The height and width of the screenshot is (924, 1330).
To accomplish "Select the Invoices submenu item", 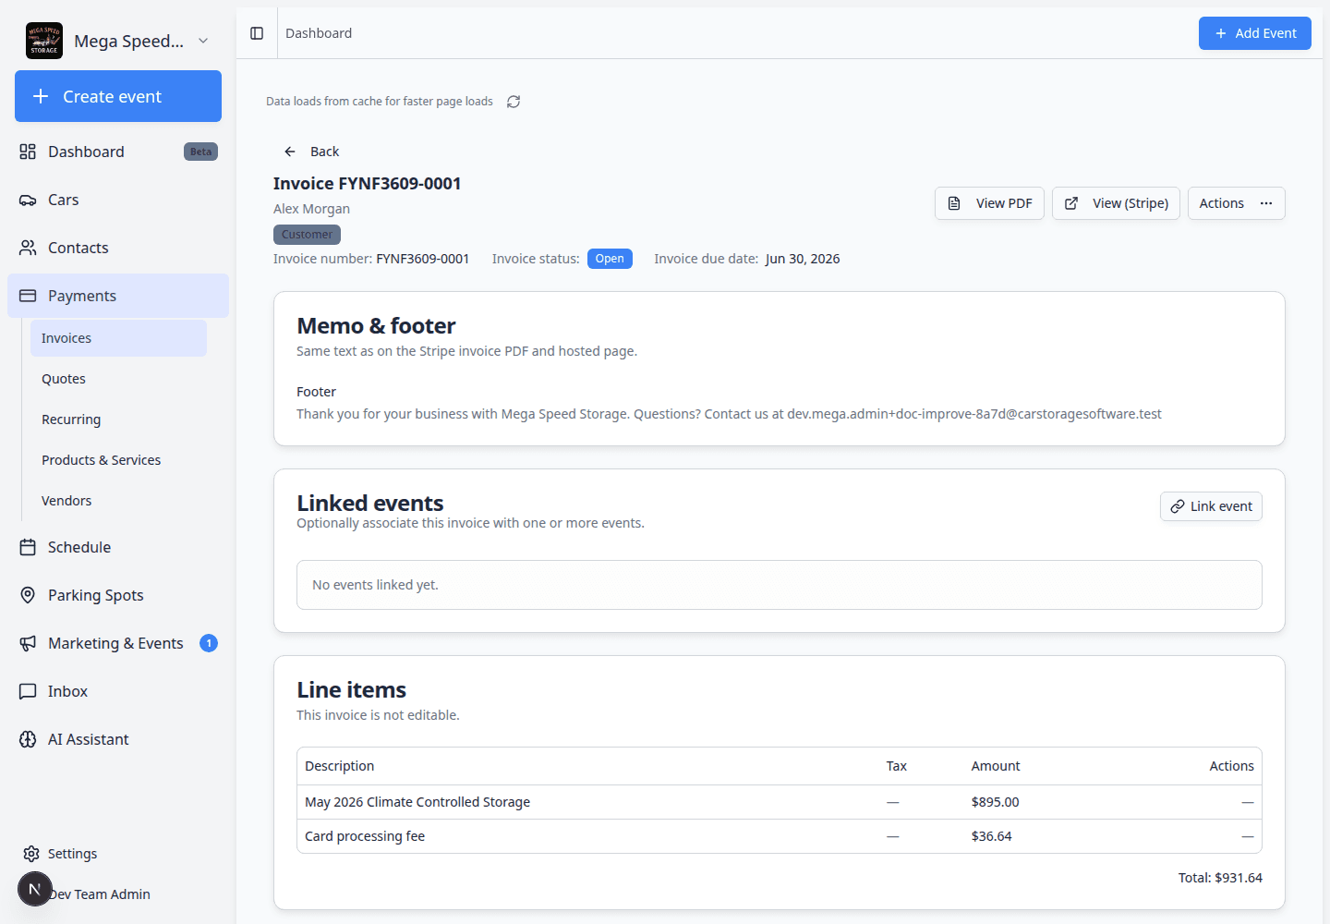I will coord(118,338).
